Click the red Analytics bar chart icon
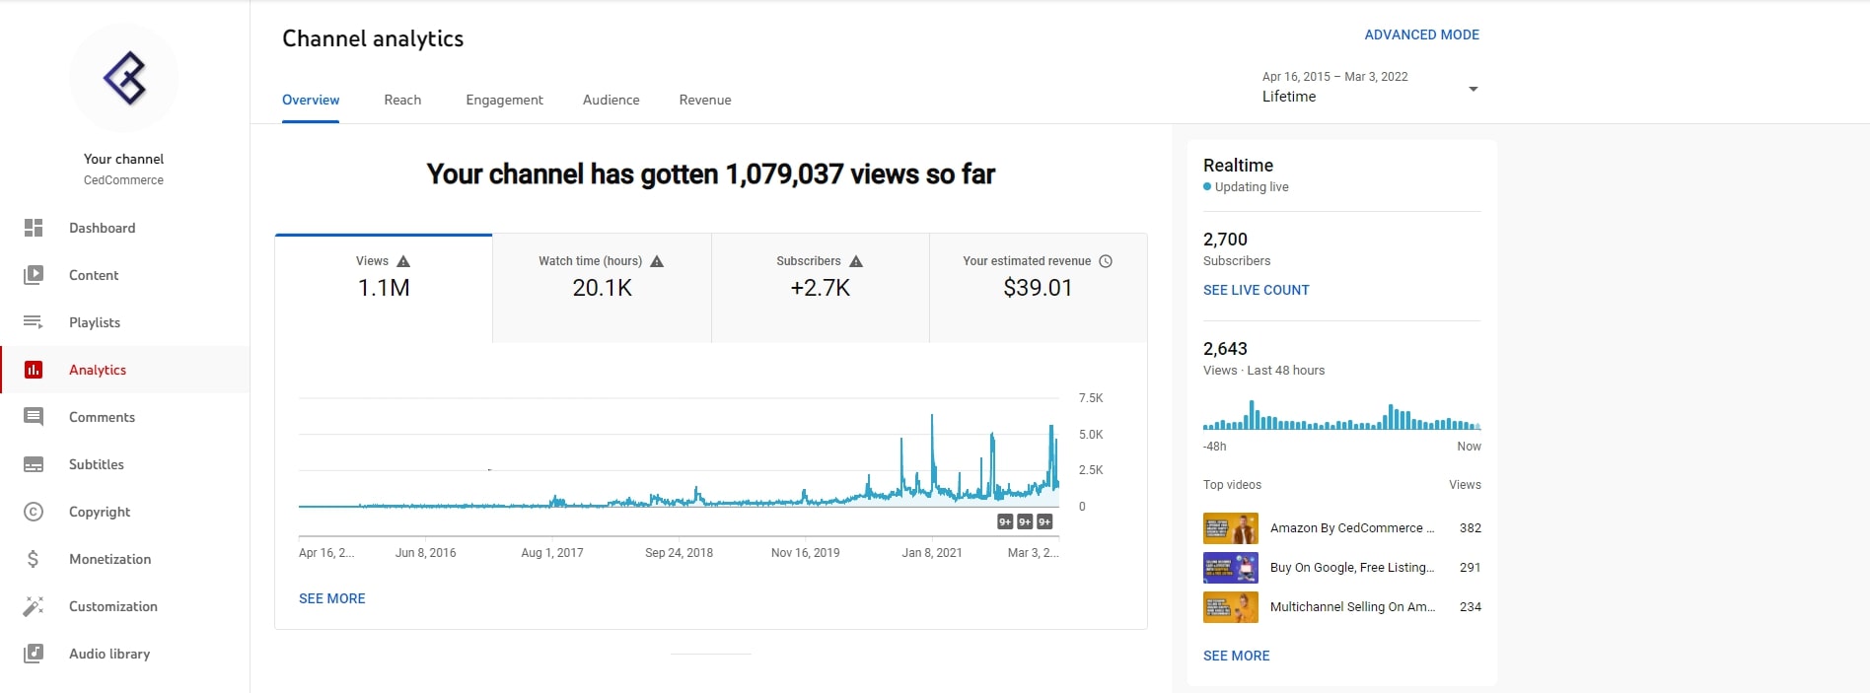 34,370
